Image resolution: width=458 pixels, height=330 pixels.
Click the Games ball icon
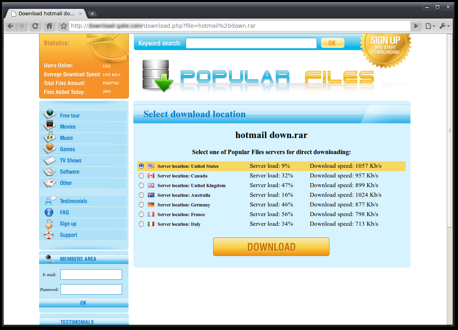[50, 148]
